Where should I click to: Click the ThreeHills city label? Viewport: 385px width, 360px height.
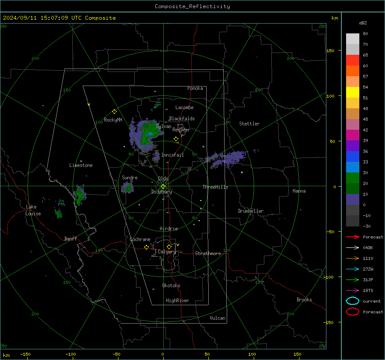click(215, 187)
